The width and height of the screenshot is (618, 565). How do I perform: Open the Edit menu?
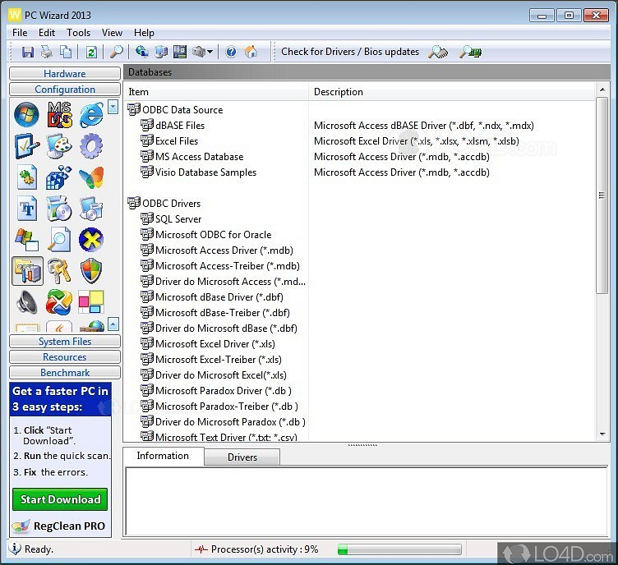47,33
